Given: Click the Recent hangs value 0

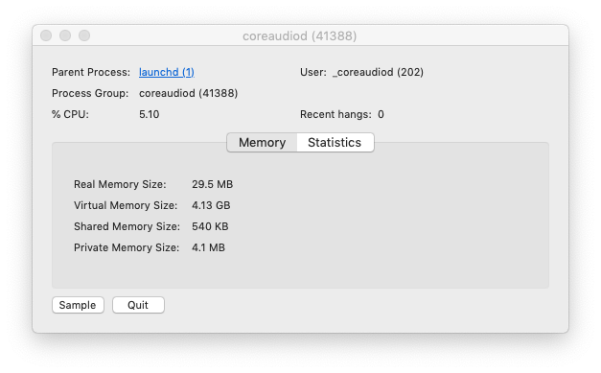Looking at the screenshot, I should (381, 114).
